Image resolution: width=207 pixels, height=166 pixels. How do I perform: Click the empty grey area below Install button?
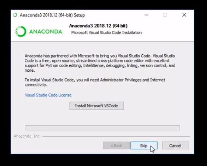point(102,117)
